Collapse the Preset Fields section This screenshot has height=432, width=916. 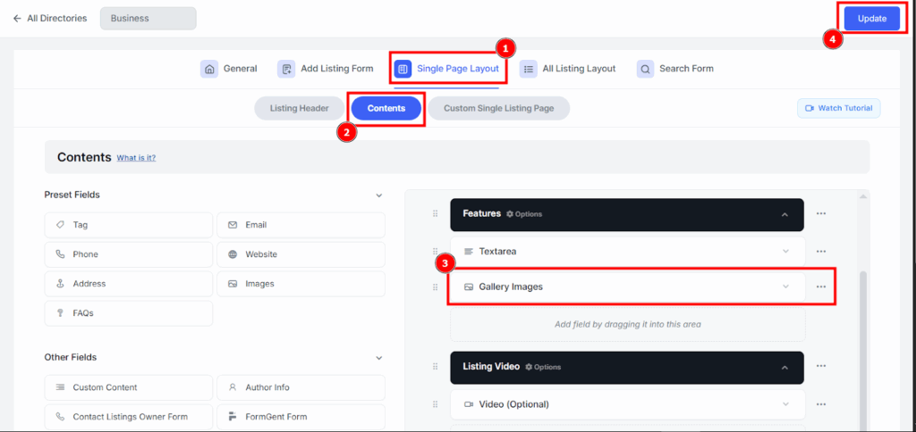pos(378,195)
